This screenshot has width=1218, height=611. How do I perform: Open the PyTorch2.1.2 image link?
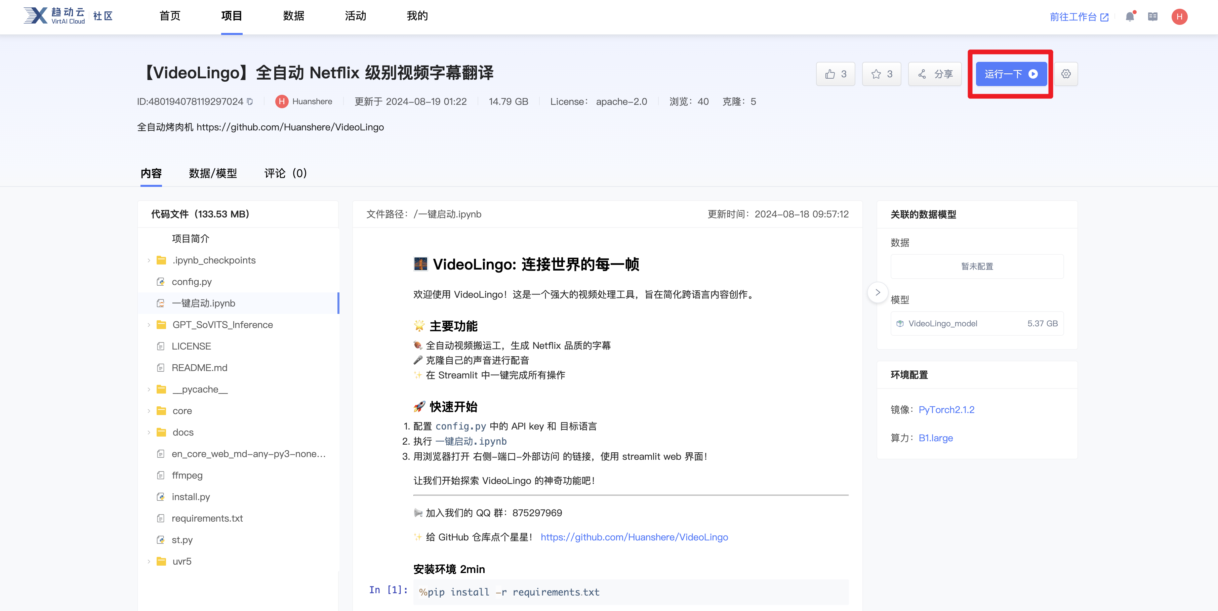946,410
